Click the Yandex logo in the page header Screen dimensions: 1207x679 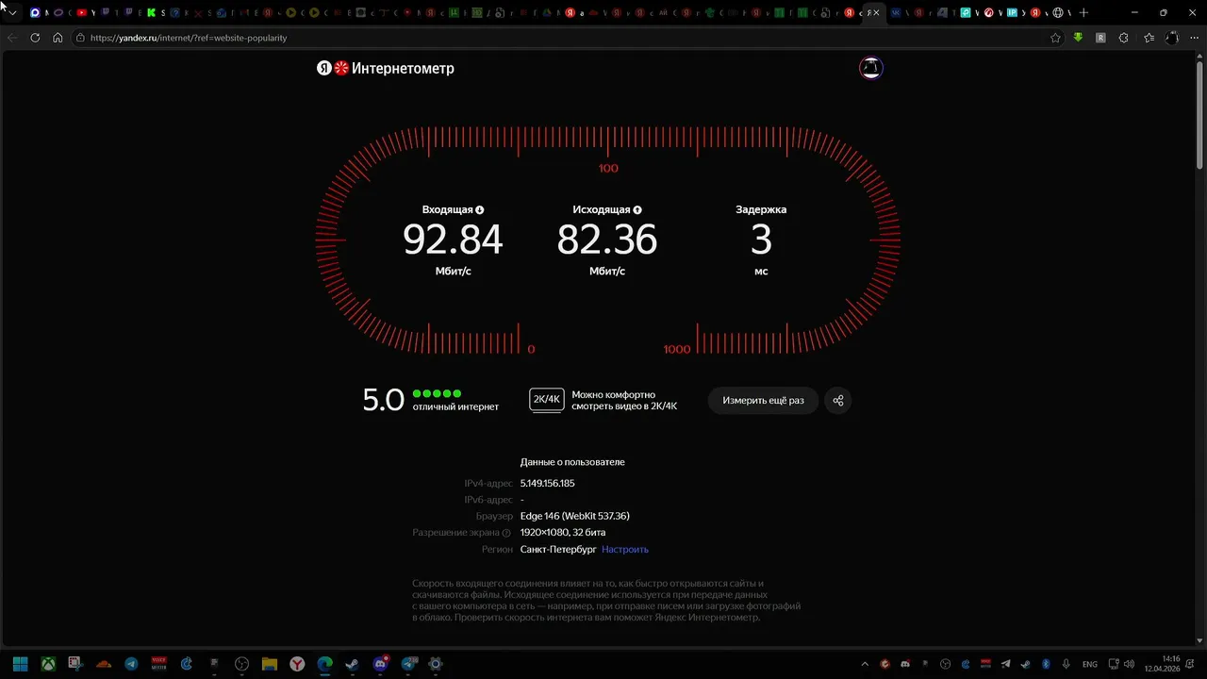point(323,68)
